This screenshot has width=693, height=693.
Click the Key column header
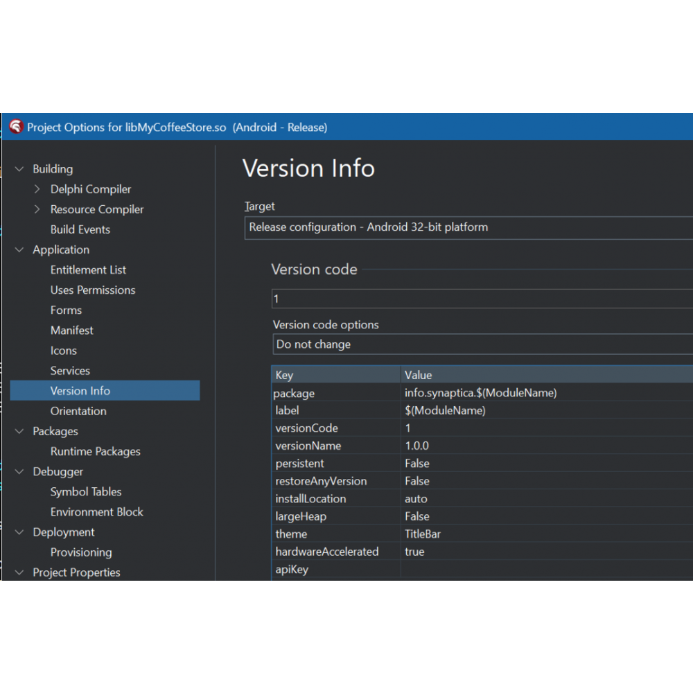pos(336,375)
